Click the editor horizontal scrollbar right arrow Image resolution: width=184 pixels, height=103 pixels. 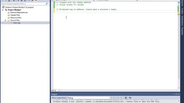tap(176, 90)
